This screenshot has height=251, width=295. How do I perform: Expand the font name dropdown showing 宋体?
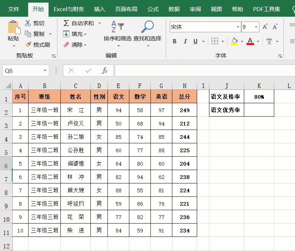tap(238, 27)
